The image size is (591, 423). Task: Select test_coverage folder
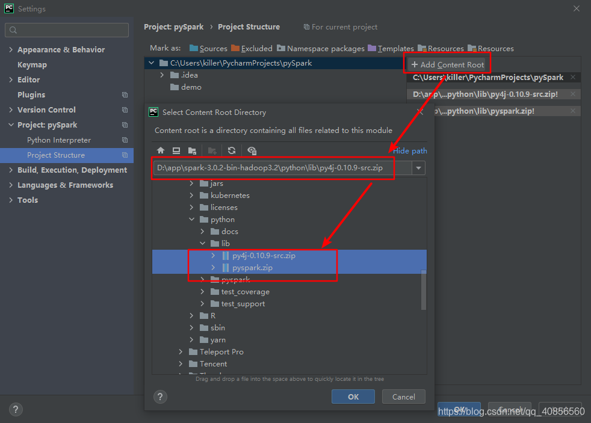click(x=246, y=292)
